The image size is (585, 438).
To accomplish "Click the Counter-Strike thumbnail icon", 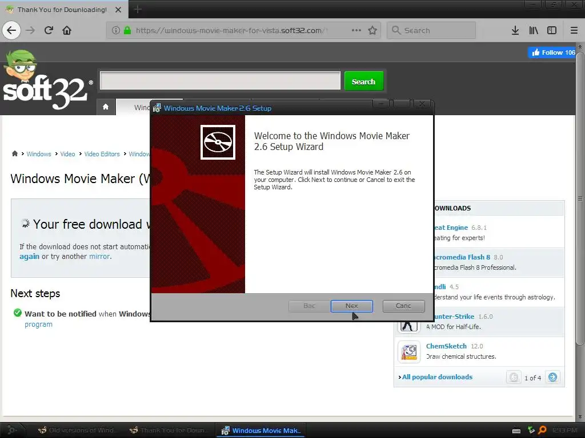I will (409, 327).
